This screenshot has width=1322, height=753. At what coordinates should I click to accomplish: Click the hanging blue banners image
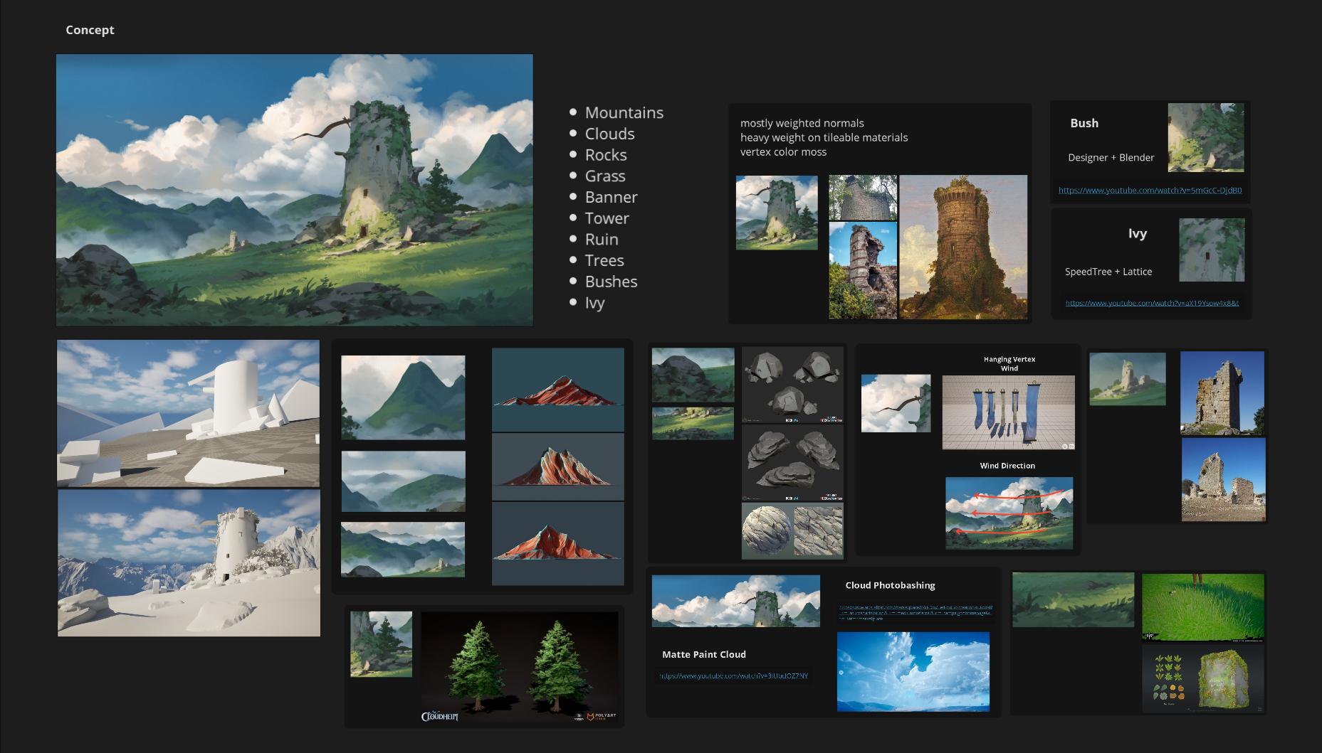coord(1008,412)
